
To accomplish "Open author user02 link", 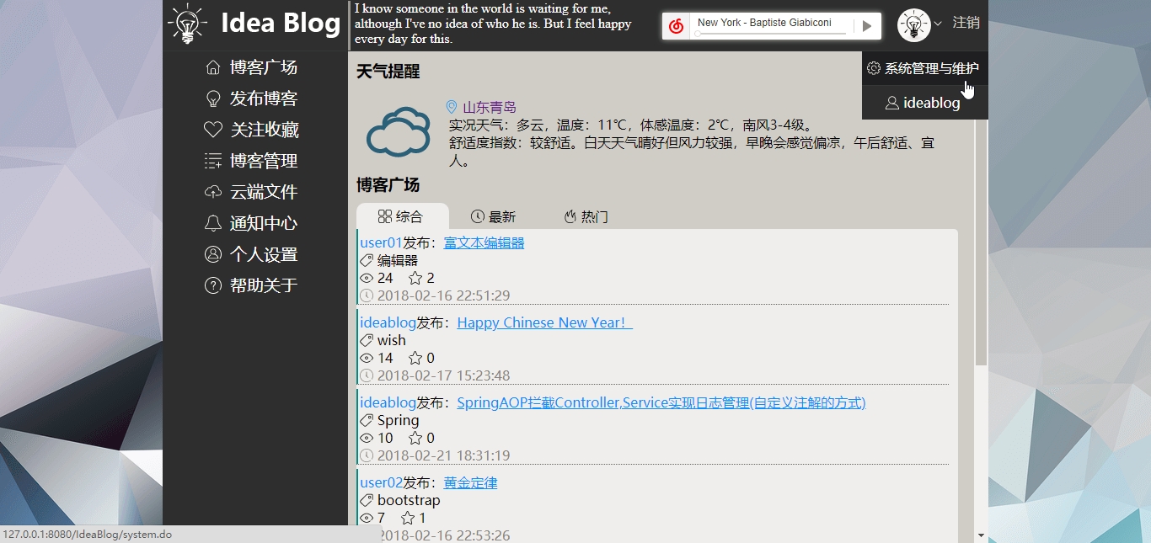I will 381,482.
